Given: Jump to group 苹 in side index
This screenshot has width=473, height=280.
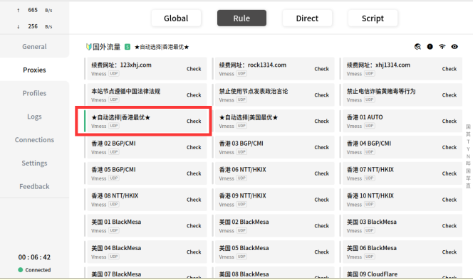Looking at the screenshot, I should [x=468, y=178].
